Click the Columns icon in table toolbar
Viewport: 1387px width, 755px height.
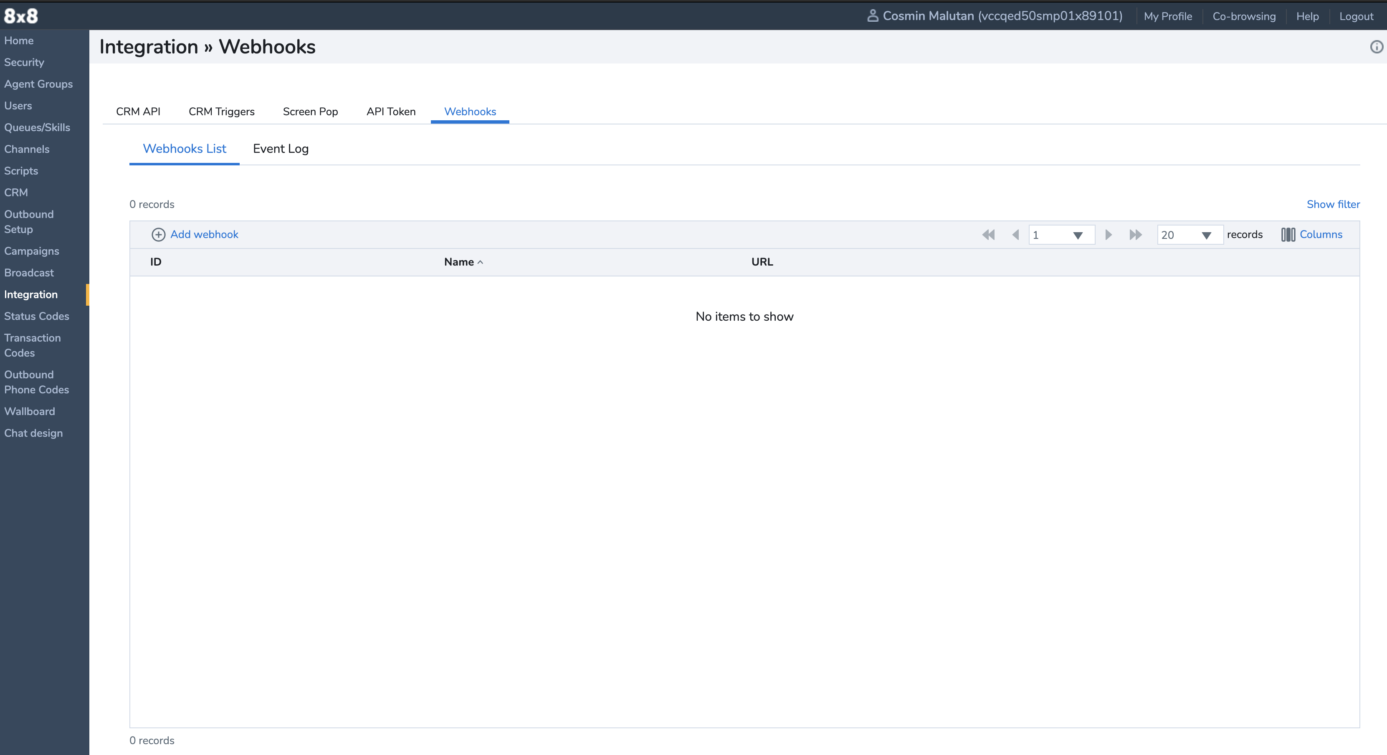coord(1288,235)
